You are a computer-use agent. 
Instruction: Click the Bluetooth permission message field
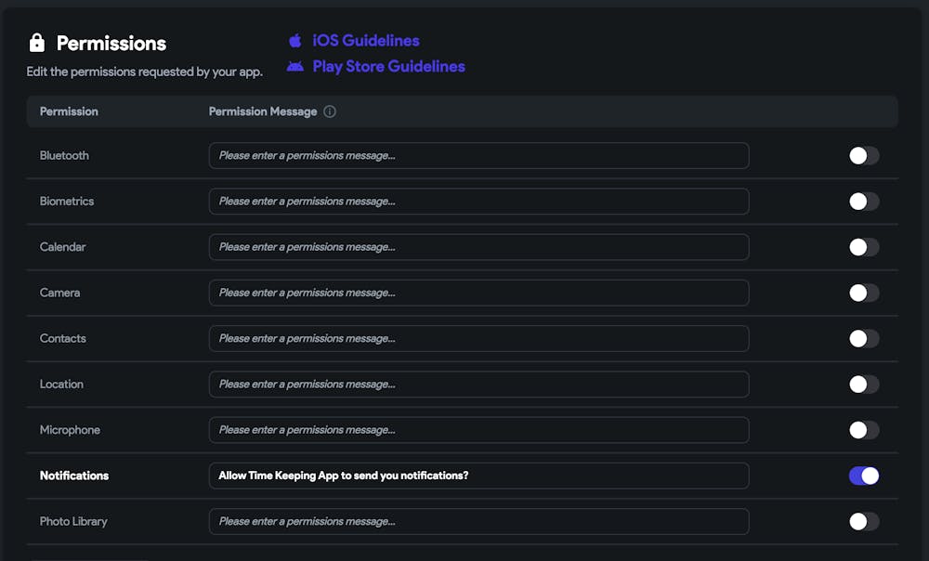[x=478, y=156]
